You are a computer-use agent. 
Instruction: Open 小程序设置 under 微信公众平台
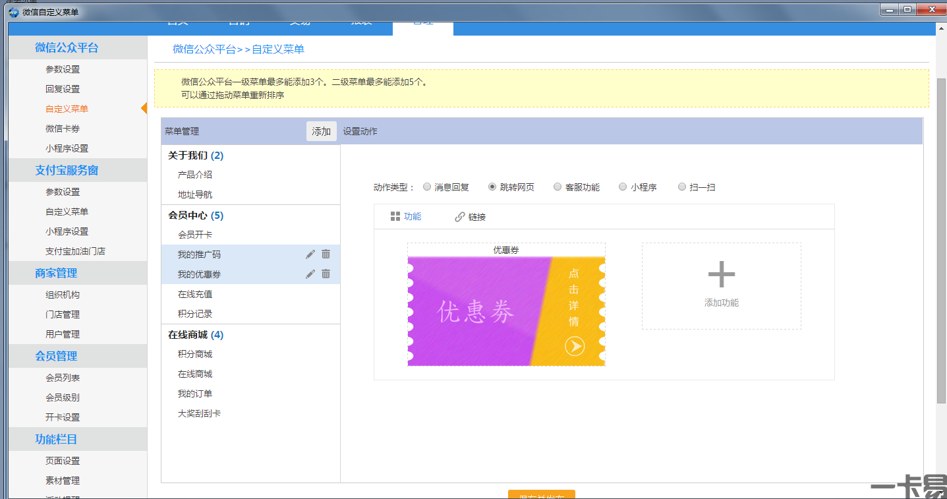[67, 148]
